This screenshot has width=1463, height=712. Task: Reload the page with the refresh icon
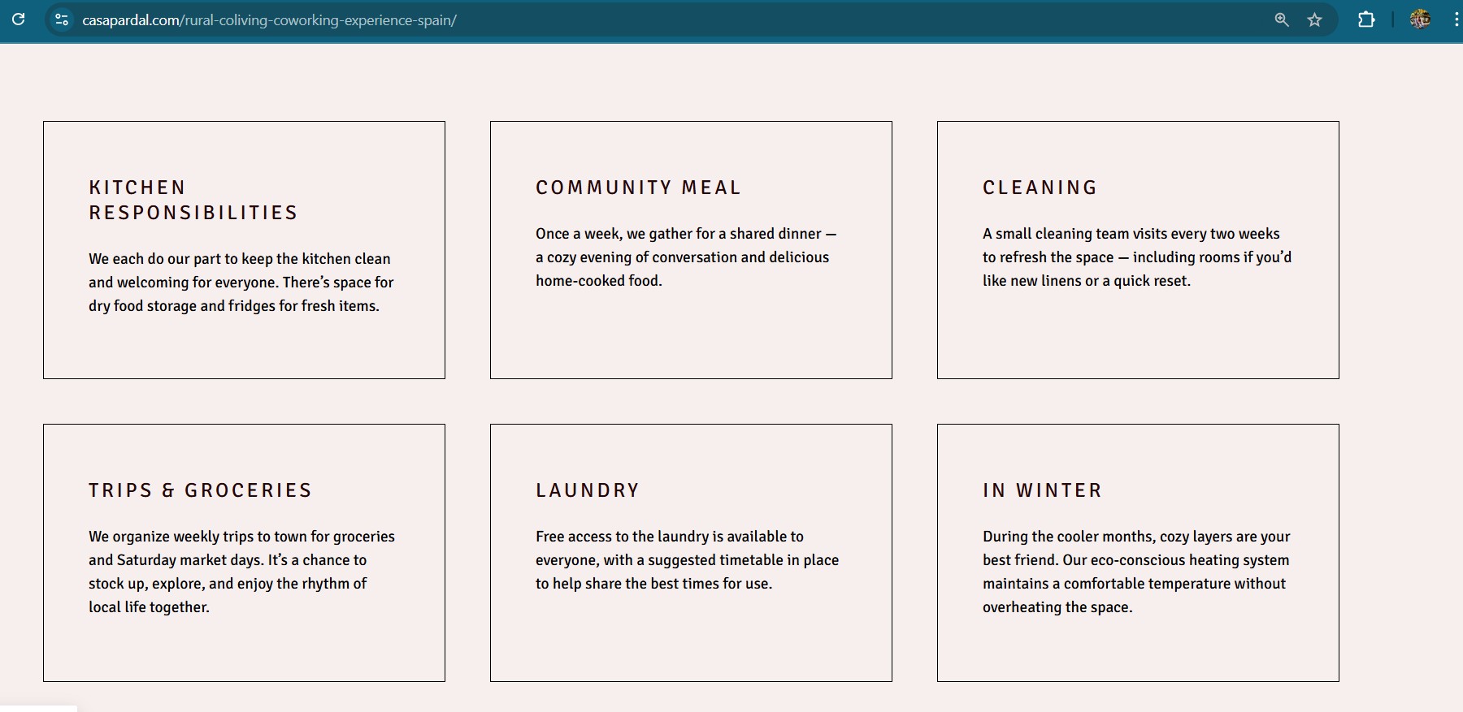tap(18, 19)
